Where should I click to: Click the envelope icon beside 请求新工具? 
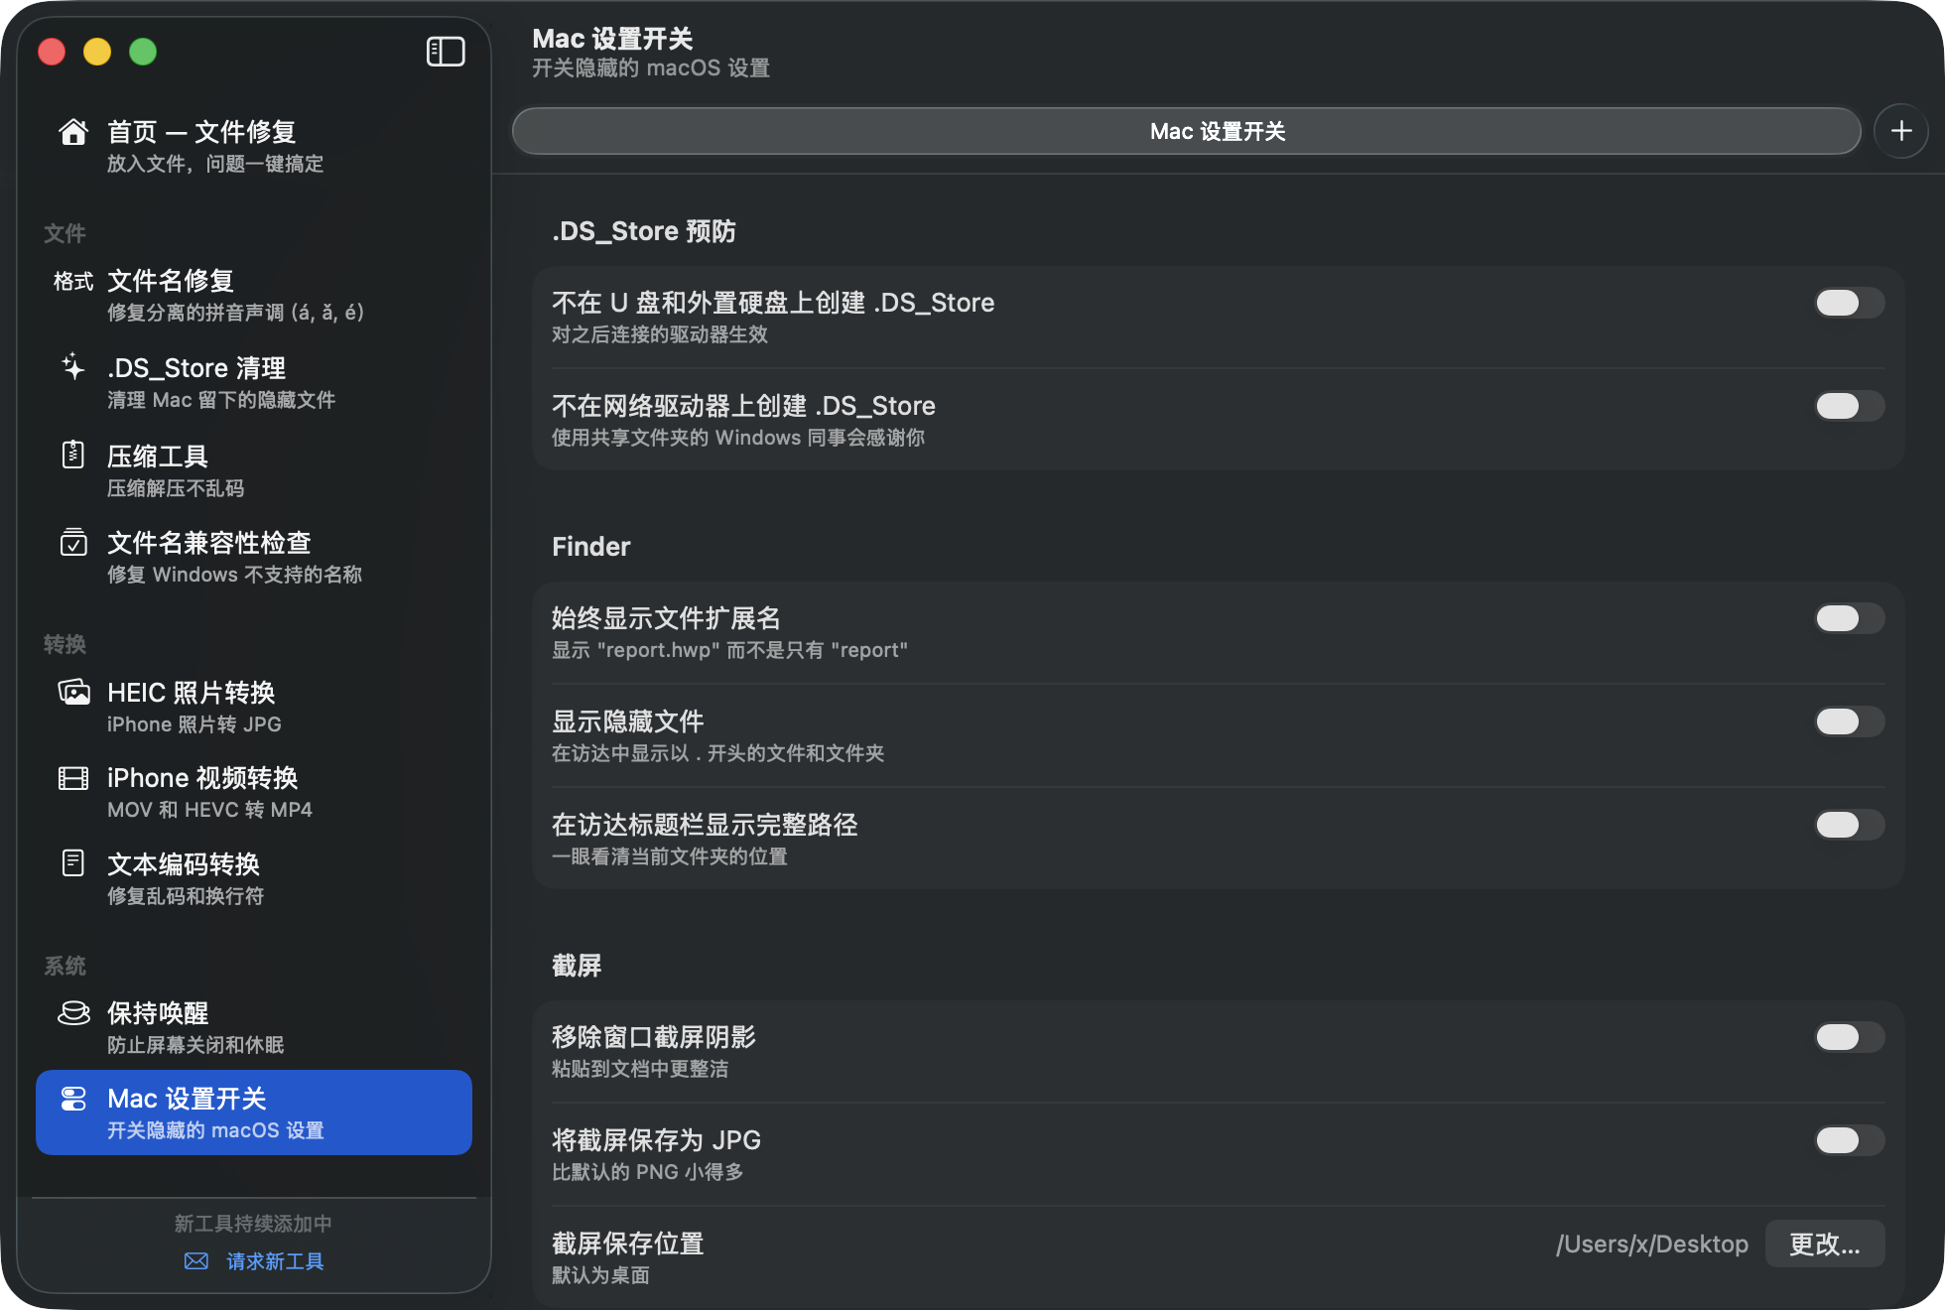(x=196, y=1261)
